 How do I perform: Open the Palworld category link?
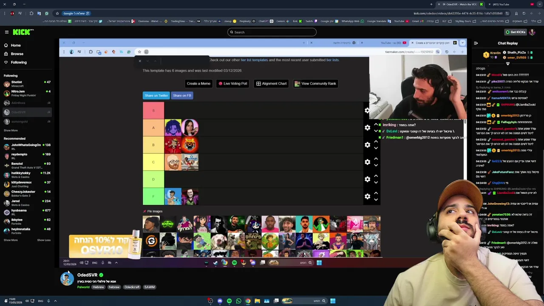click(83, 287)
